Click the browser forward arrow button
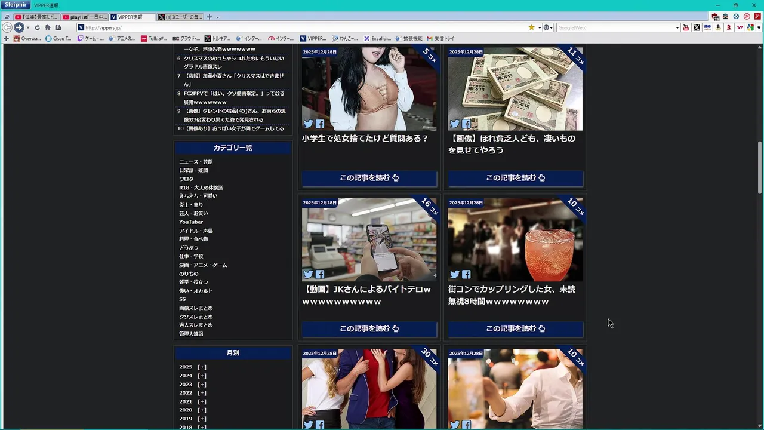 tap(19, 27)
